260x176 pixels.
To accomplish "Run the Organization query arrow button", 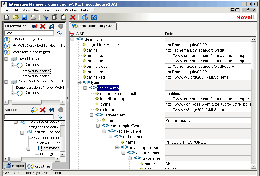I will tap(60, 33).
